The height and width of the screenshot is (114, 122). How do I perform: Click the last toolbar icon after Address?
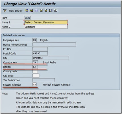(56, 10)
